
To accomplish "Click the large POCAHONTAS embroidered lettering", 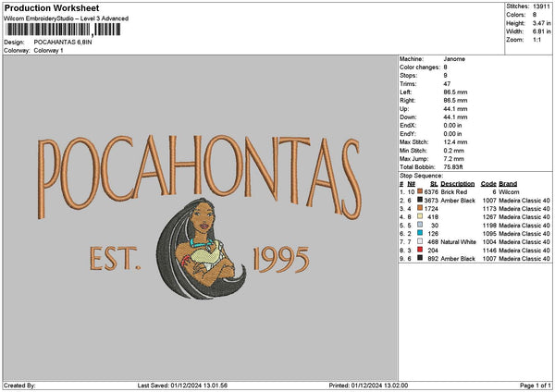I will (x=199, y=177).
